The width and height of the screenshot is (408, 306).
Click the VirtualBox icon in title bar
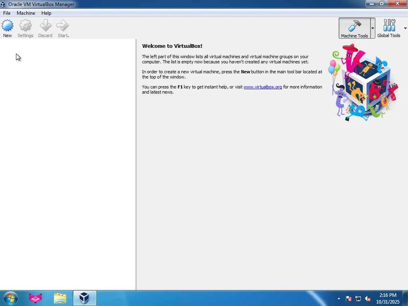[x=3, y=4]
